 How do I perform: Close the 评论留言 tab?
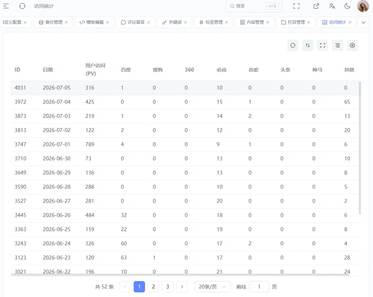point(149,22)
